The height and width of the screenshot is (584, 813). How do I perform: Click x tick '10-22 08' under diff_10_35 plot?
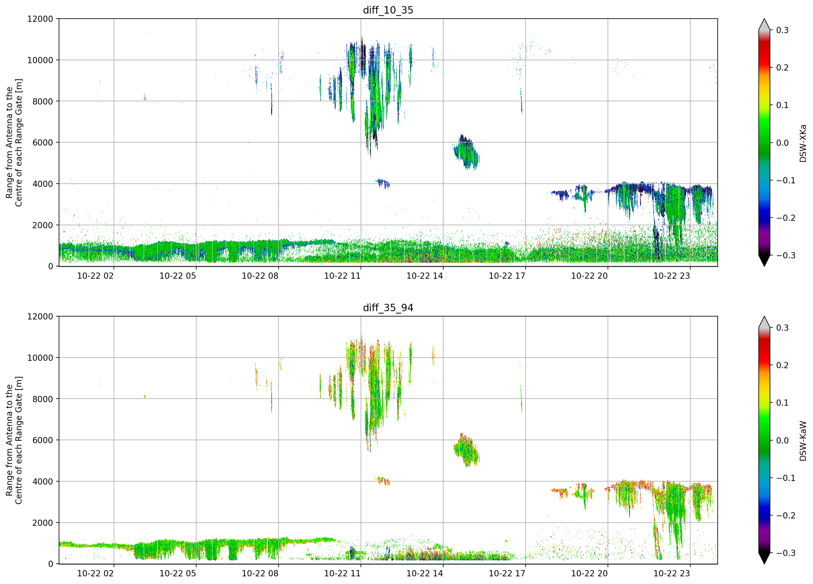coord(260,276)
